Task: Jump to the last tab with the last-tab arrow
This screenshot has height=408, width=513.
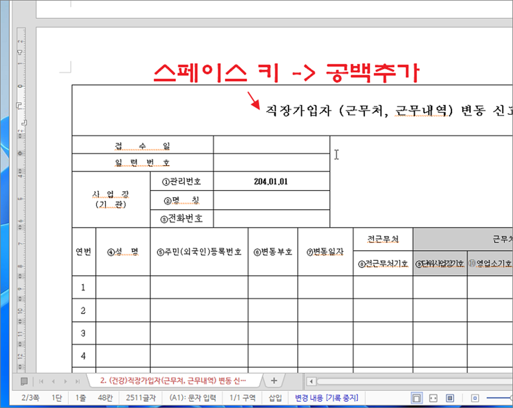Action: 78,381
